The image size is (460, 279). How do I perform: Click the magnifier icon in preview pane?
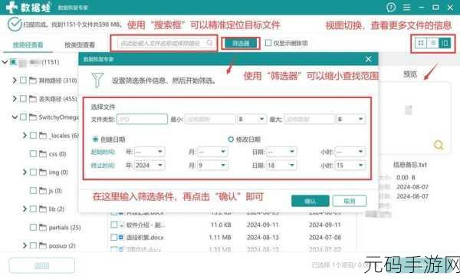439,145
